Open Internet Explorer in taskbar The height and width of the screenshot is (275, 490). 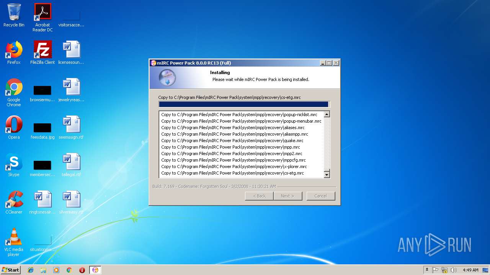pos(31,270)
